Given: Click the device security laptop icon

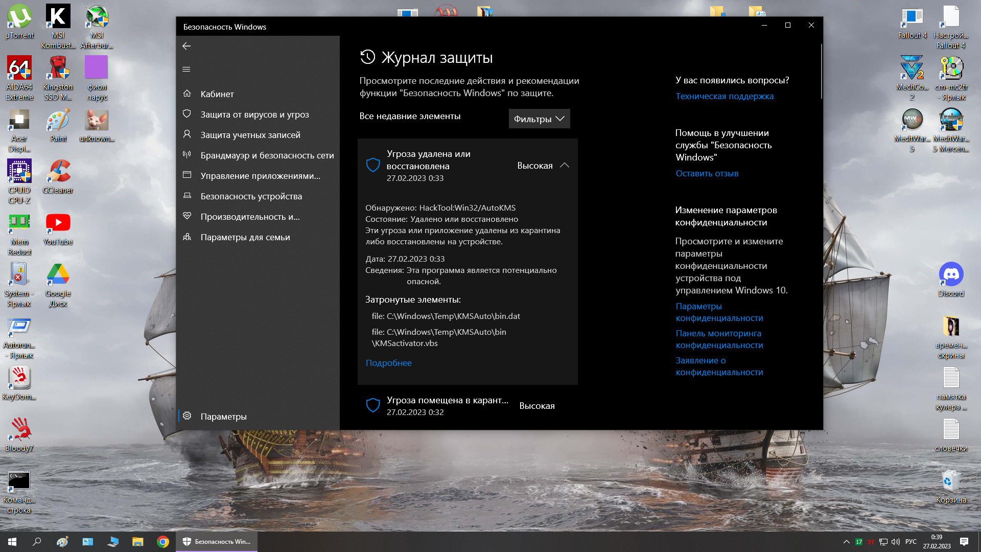Looking at the screenshot, I should tap(187, 196).
